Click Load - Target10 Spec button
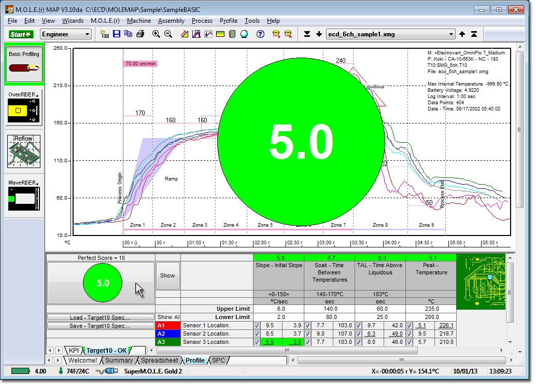Image resolution: width=536 pixels, height=388 pixels. [101, 317]
